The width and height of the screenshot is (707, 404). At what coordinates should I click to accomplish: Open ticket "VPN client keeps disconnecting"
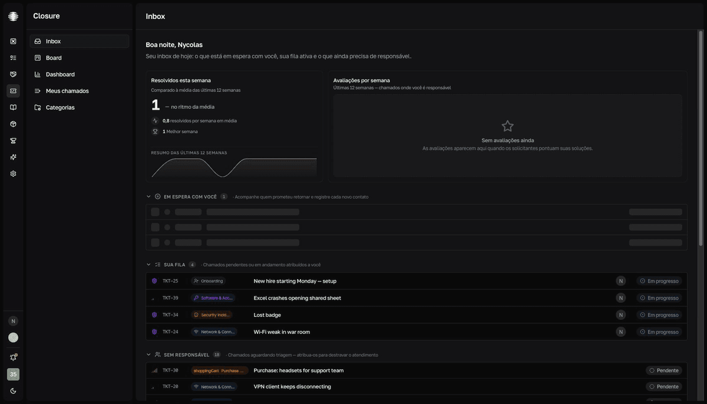[292, 387]
